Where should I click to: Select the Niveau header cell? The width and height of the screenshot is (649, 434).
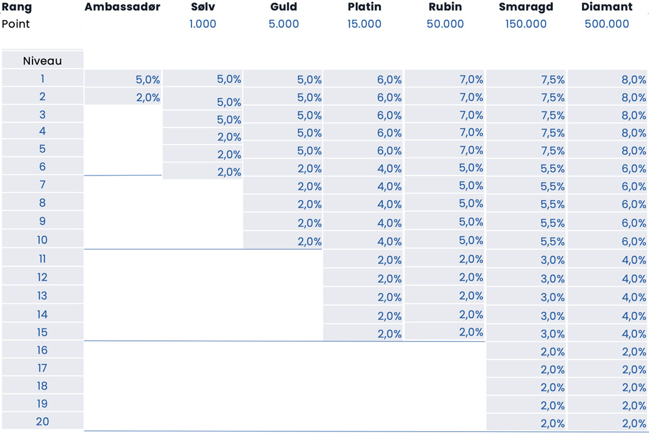tap(42, 61)
